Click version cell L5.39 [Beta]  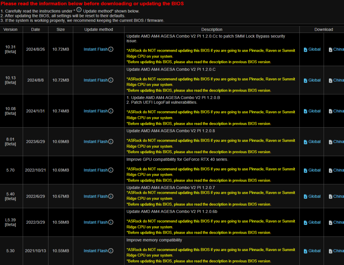[10, 222]
